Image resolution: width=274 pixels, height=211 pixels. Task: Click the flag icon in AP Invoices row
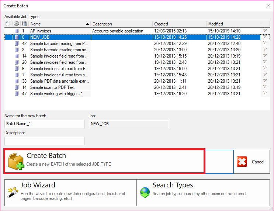pyautogui.click(x=265, y=31)
